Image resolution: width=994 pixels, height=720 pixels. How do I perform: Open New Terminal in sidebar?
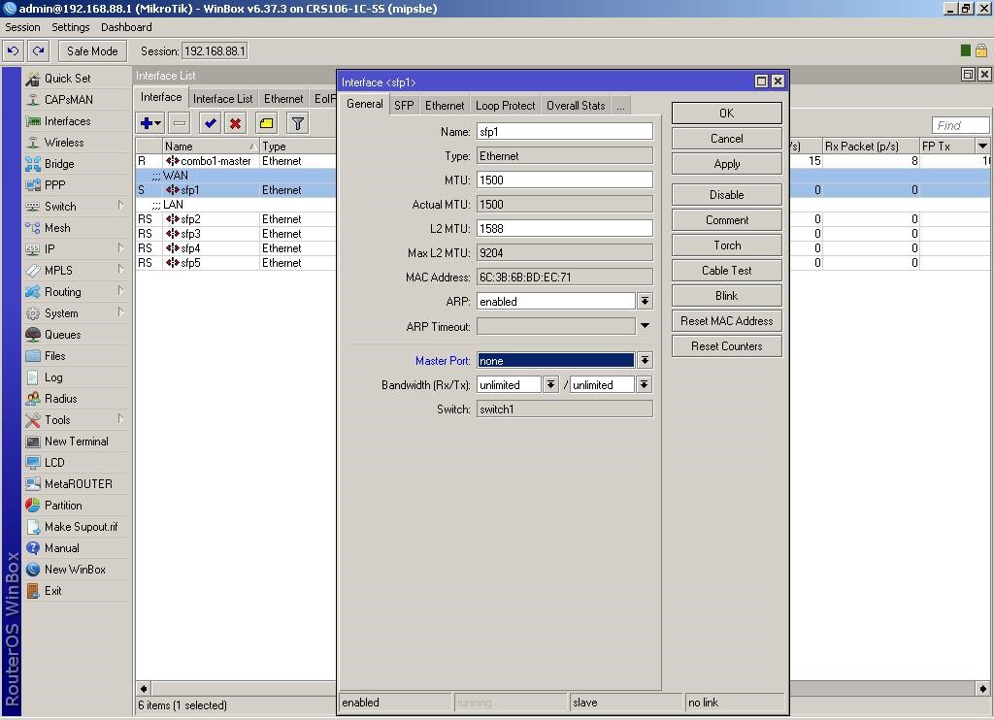pos(76,442)
